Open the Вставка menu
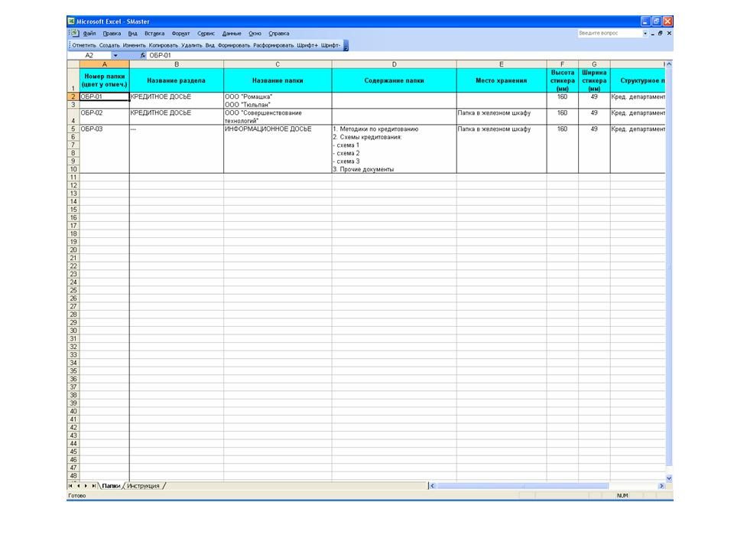This screenshot has width=734, height=551. click(154, 34)
